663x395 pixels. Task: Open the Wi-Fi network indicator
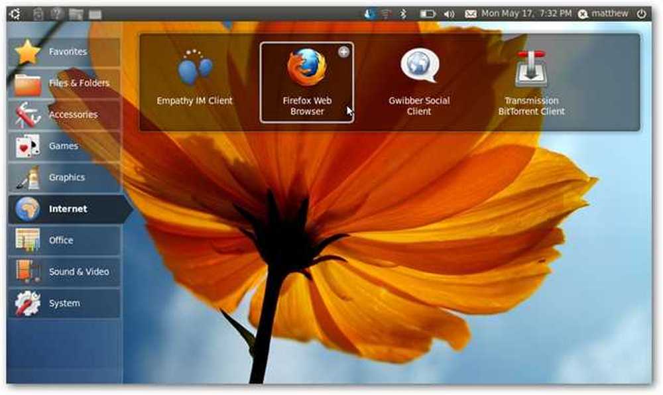tap(386, 14)
